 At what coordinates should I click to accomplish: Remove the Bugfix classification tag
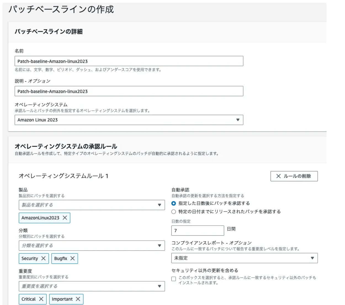pyautogui.click(x=72, y=258)
